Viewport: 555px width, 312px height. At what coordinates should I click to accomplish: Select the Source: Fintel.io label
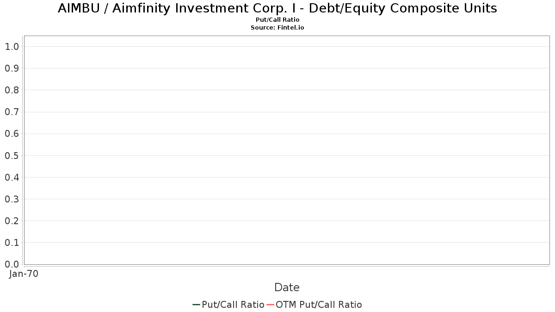277,28
